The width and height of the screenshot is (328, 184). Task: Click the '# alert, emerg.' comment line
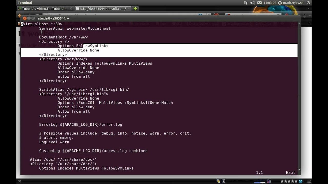56,138
